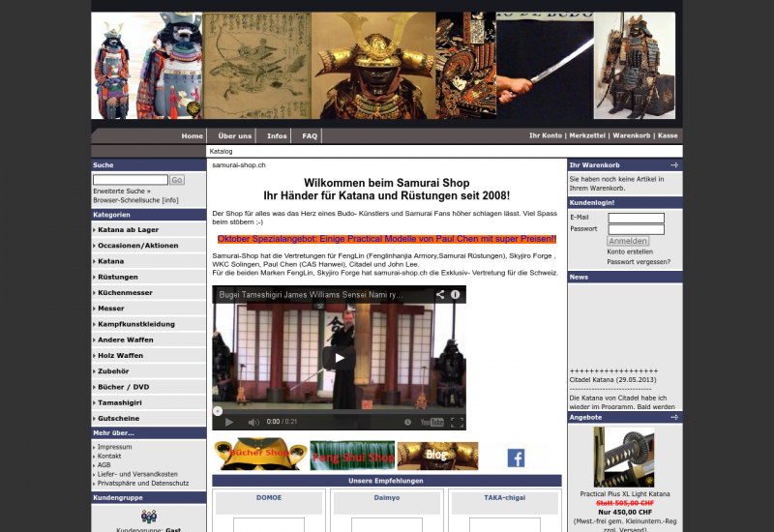Expand the Katana category

coord(111,261)
